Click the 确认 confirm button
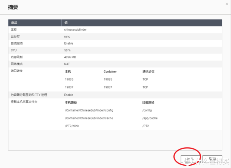The height and width of the screenshot is (168, 231). tap(190, 159)
